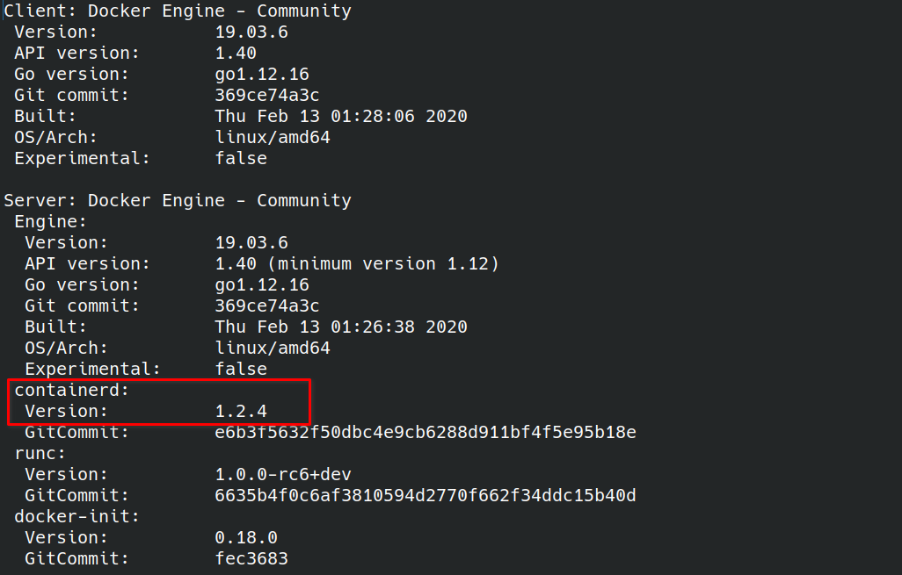Click client Experimental false value
This screenshot has height=575, width=902.
241,159
